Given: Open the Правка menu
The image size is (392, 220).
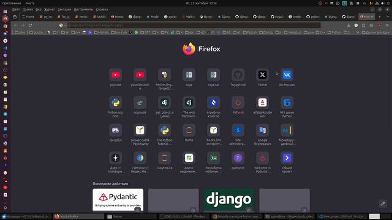Looking at the screenshot, I should (28, 10).
